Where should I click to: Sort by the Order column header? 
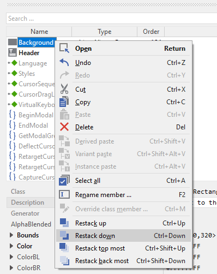(x=151, y=32)
